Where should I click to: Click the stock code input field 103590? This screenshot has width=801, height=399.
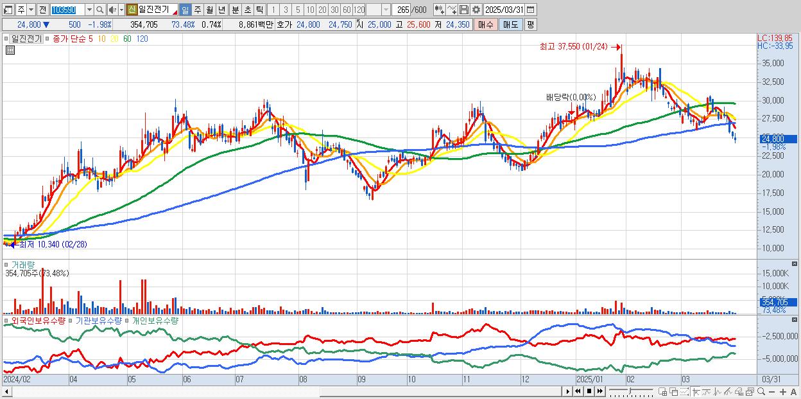[x=67, y=10]
